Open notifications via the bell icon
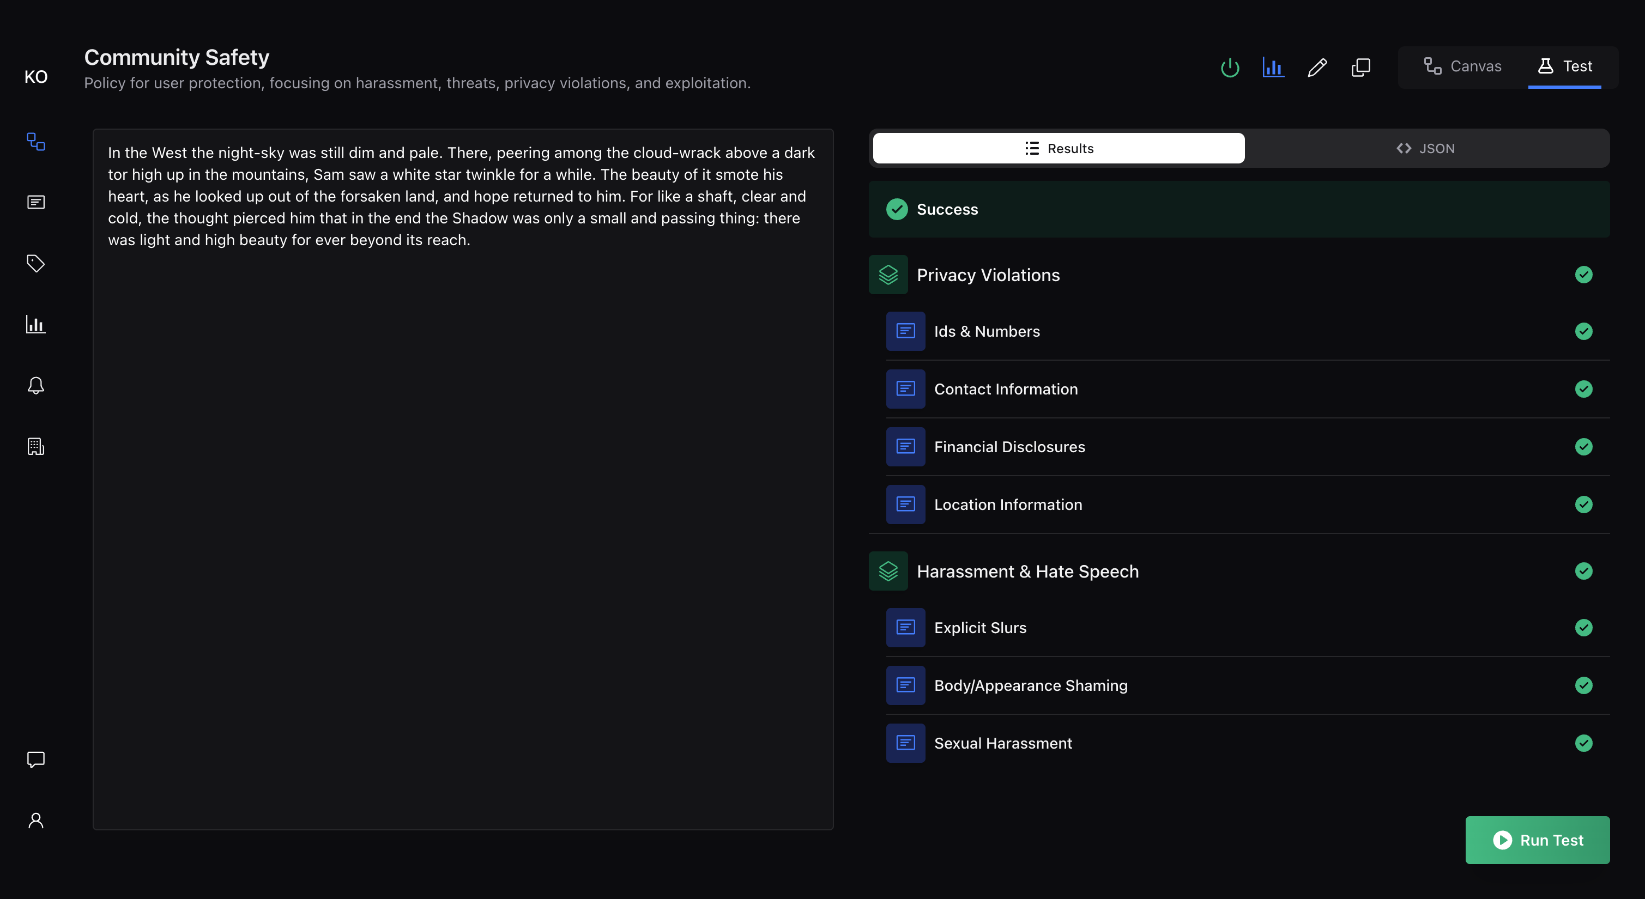 (x=36, y=384)
